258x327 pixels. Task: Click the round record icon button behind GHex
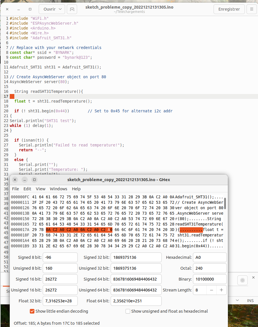coord(242,280)
